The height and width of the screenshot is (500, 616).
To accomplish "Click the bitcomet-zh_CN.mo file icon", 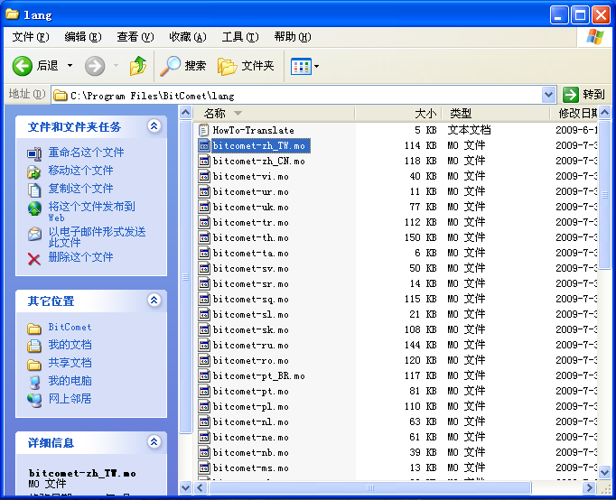I will (x=204, y=161).
